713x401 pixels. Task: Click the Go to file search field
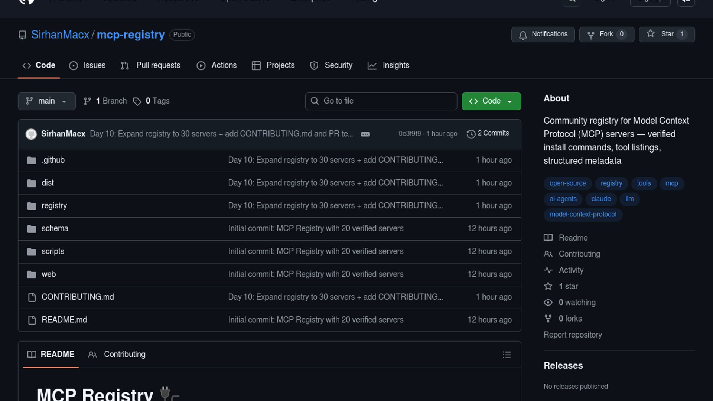tap(381, 101)
